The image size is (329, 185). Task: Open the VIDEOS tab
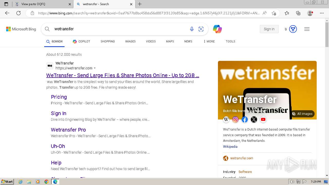tap(151, 41)
